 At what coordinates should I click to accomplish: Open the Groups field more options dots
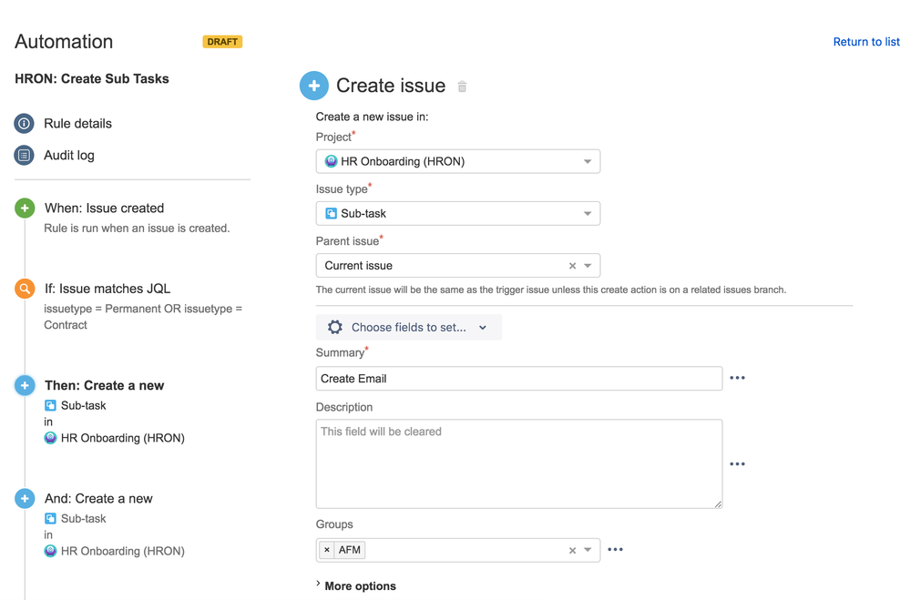[x=615, y=550]
